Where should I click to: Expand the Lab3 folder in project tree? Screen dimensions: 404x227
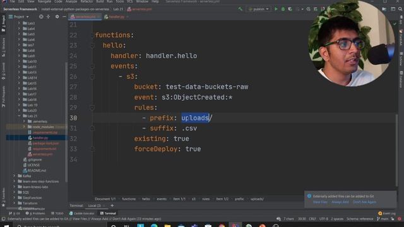19,23
